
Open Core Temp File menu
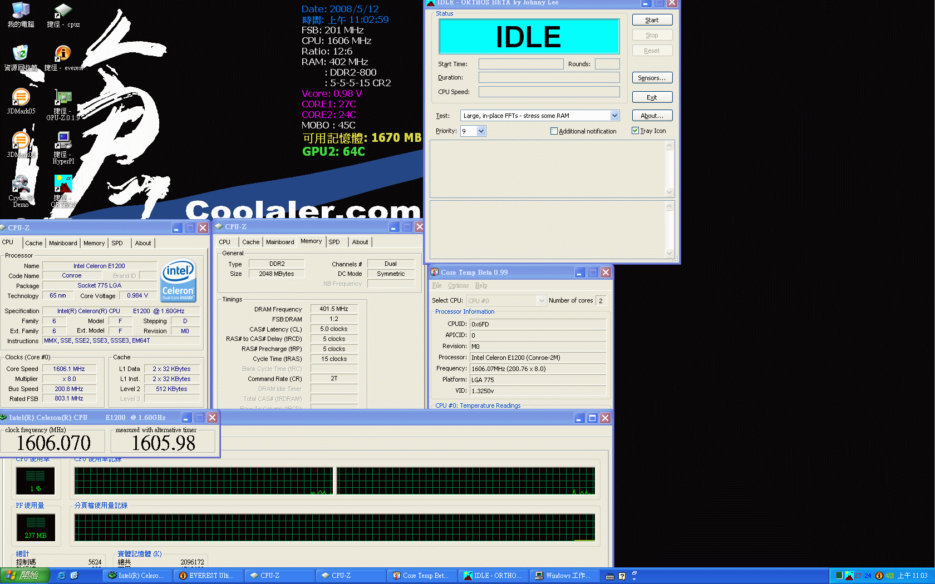(437, 285)
